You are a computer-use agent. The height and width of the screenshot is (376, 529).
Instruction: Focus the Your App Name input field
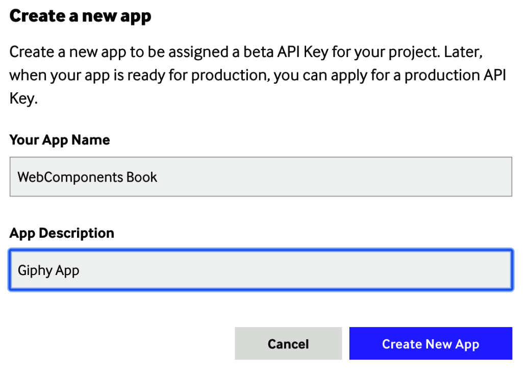(x=260, y=177)
